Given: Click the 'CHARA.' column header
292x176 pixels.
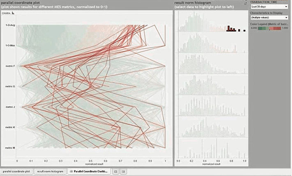Looking at the screenshot, I should (x=6, y=13).
